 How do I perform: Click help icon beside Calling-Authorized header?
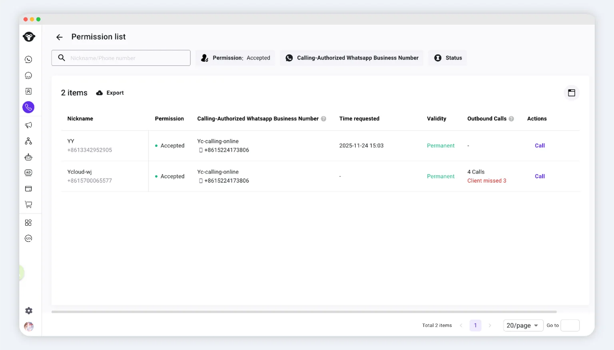[324, 119]
